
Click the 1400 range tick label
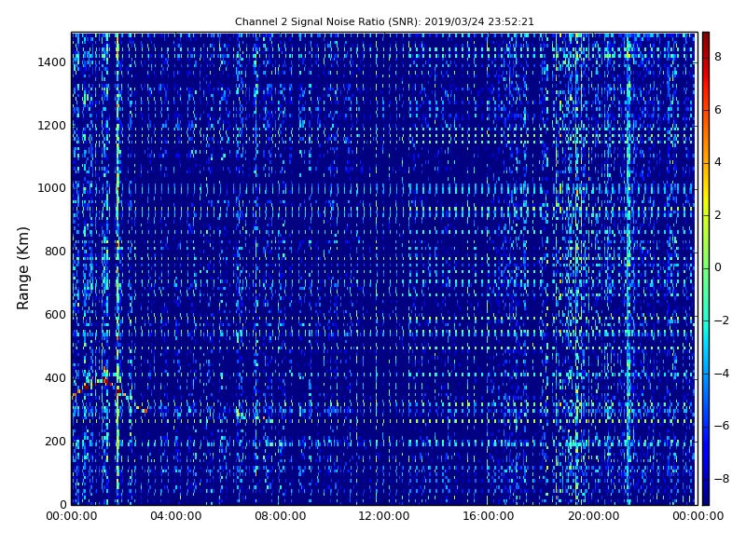point(52,62)
